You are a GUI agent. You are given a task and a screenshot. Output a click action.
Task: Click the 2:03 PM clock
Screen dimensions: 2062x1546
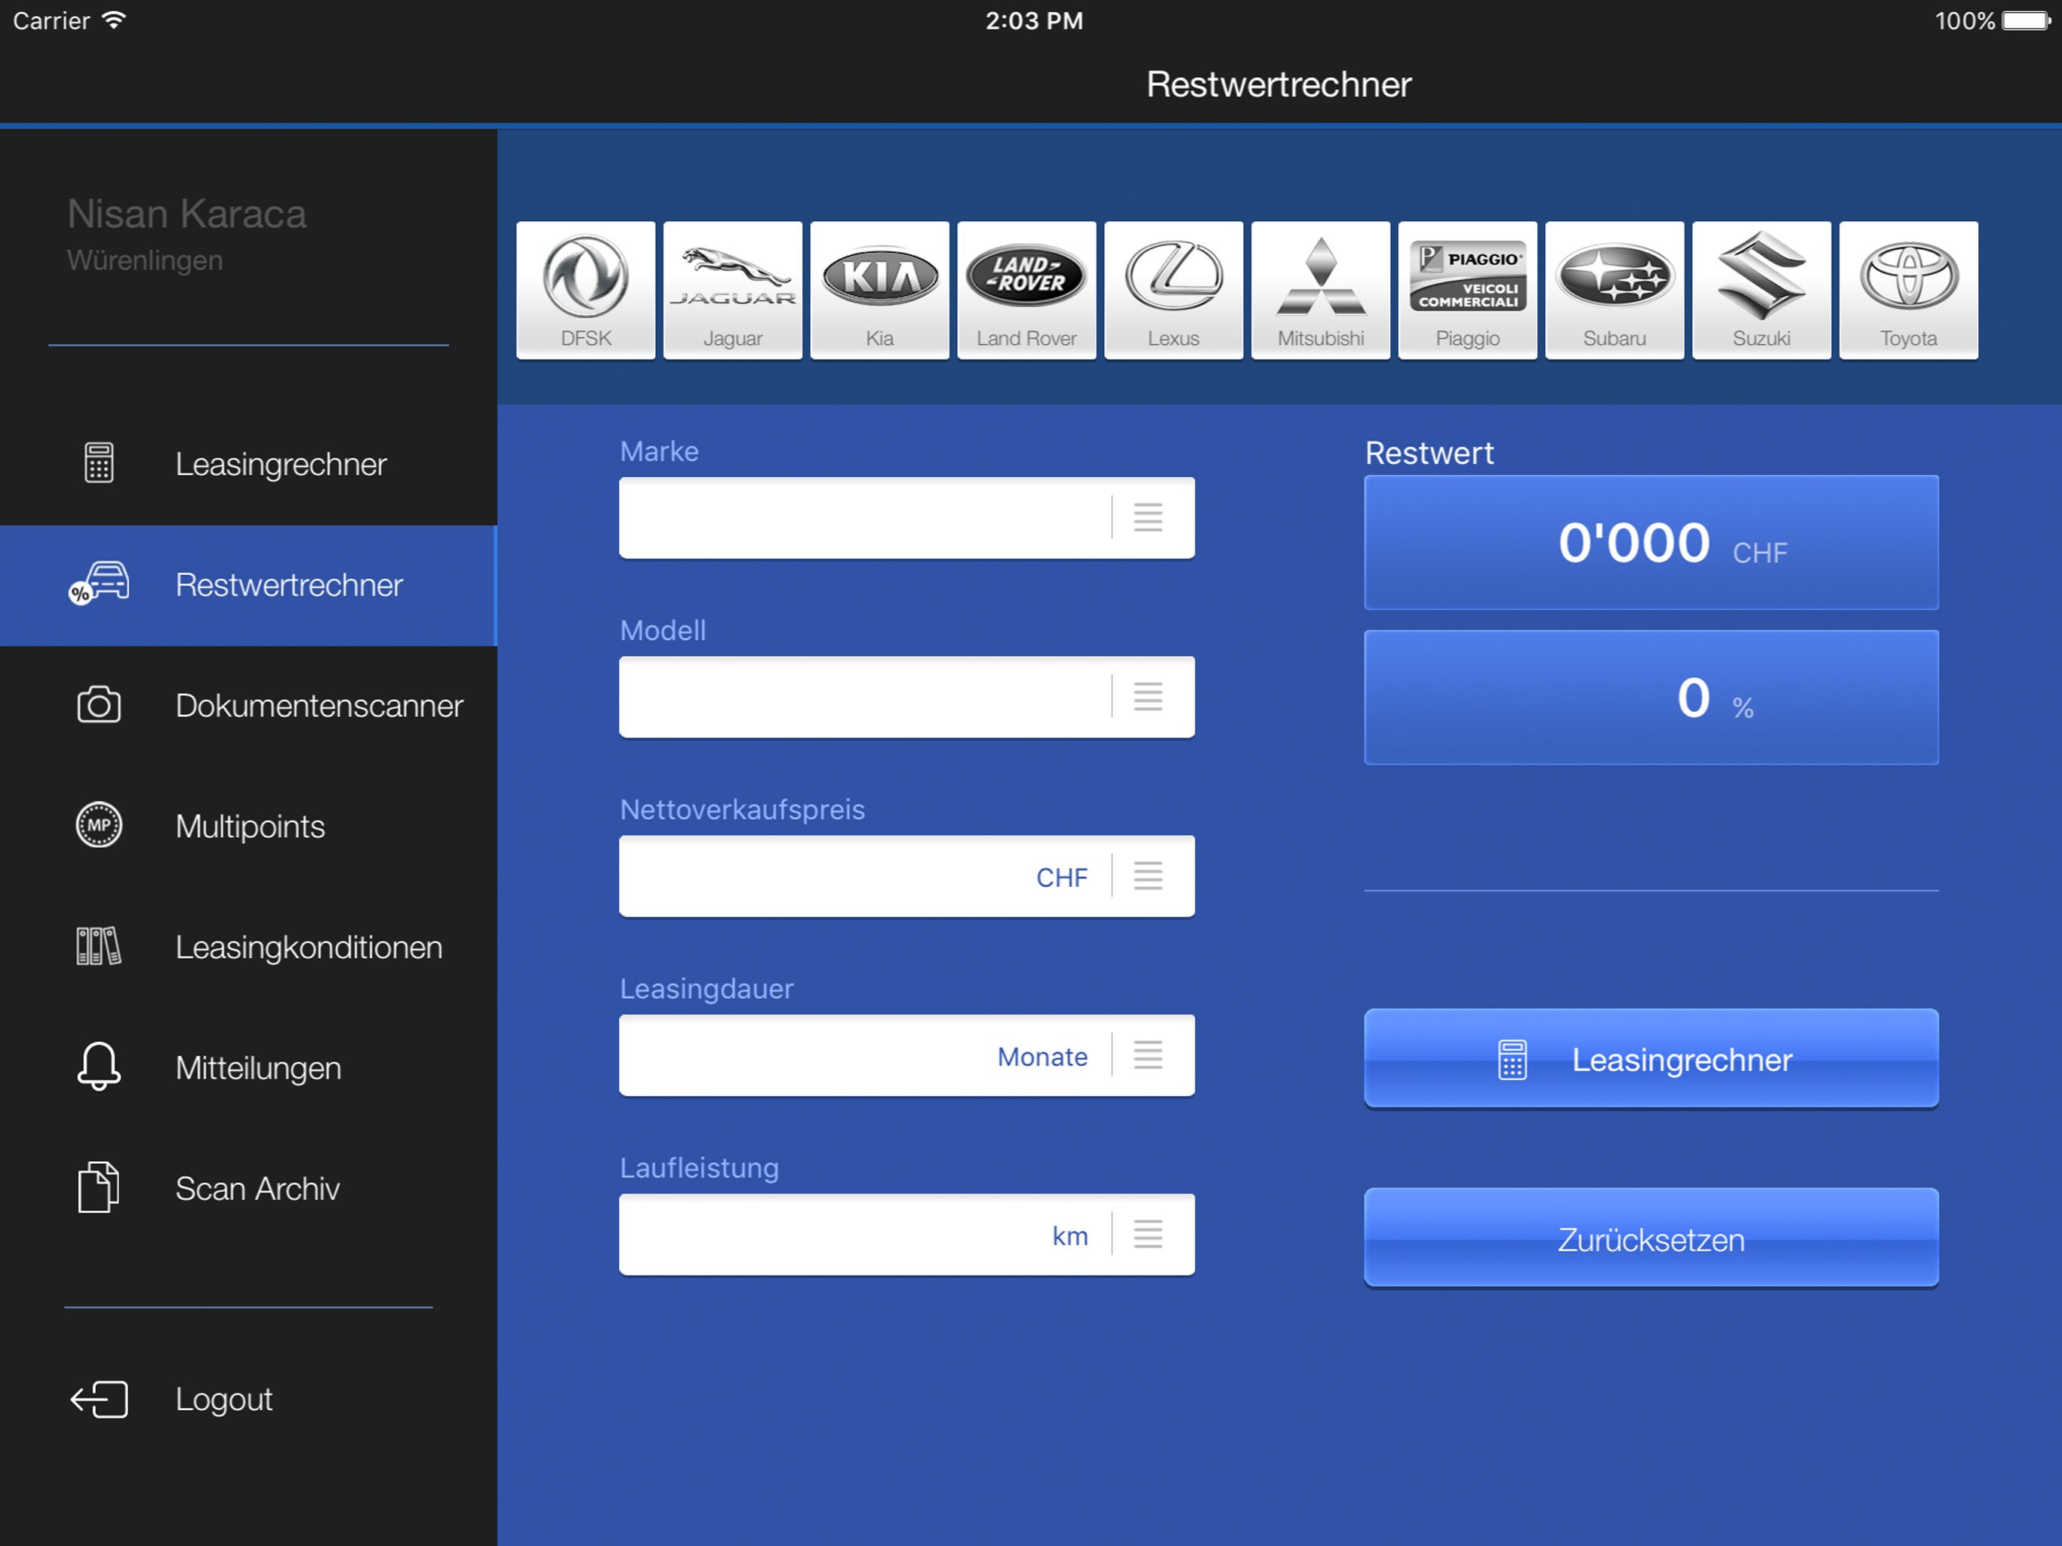coord(1035,20)
